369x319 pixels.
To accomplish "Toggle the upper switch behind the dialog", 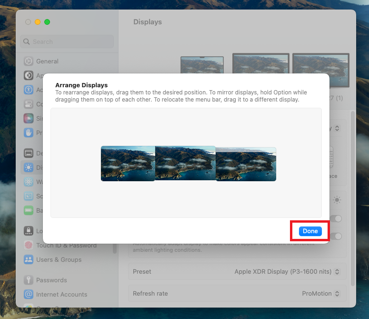I will click(337, 218).
